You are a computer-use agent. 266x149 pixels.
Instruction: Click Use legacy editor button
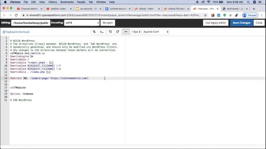click(x=216, y=23)
